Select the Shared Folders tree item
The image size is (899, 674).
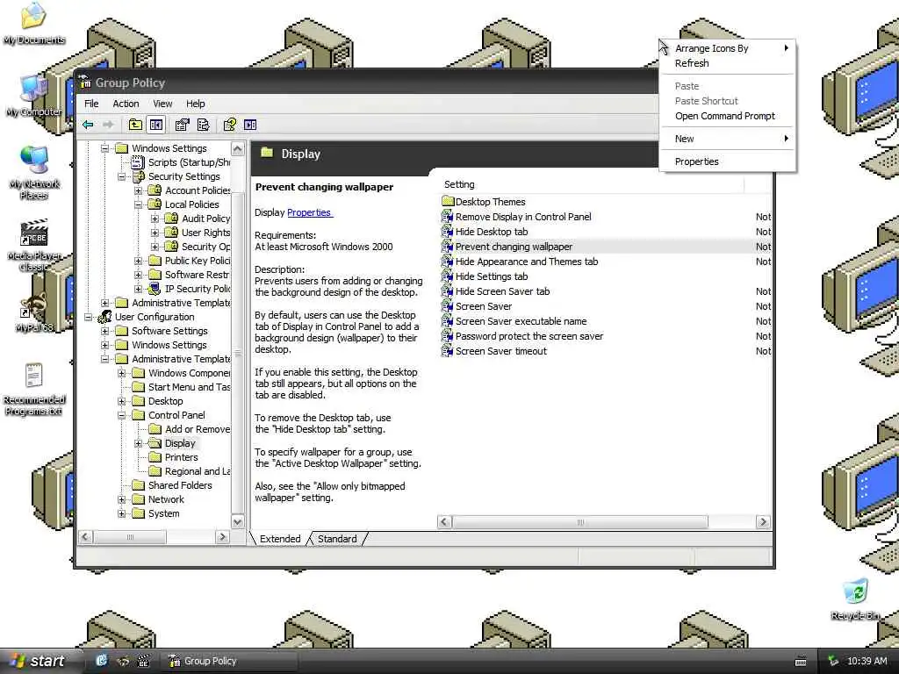180,485
